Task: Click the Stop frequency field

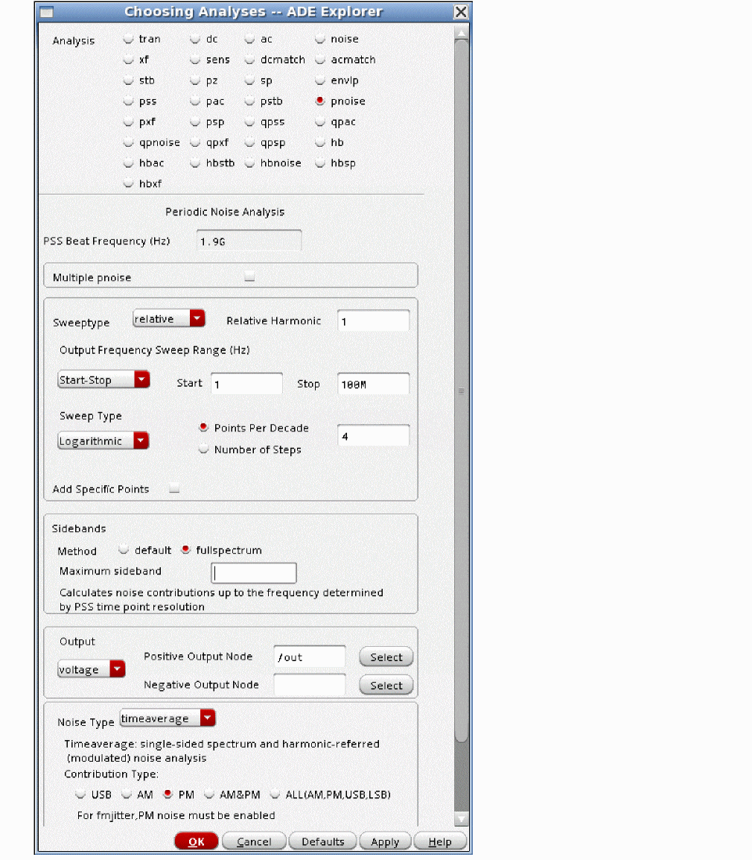Action: tap(373, 383)
